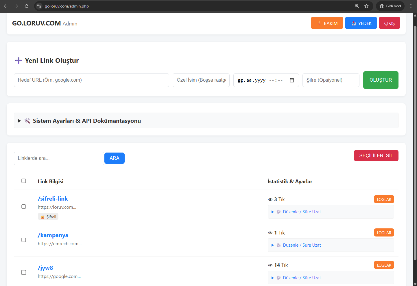Click the bookmark star icon

pyautogui.click(x=366, y=6)
